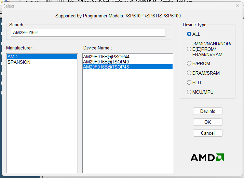Click the Search text field
Screen dimensions: 244x178
(88, 33)
